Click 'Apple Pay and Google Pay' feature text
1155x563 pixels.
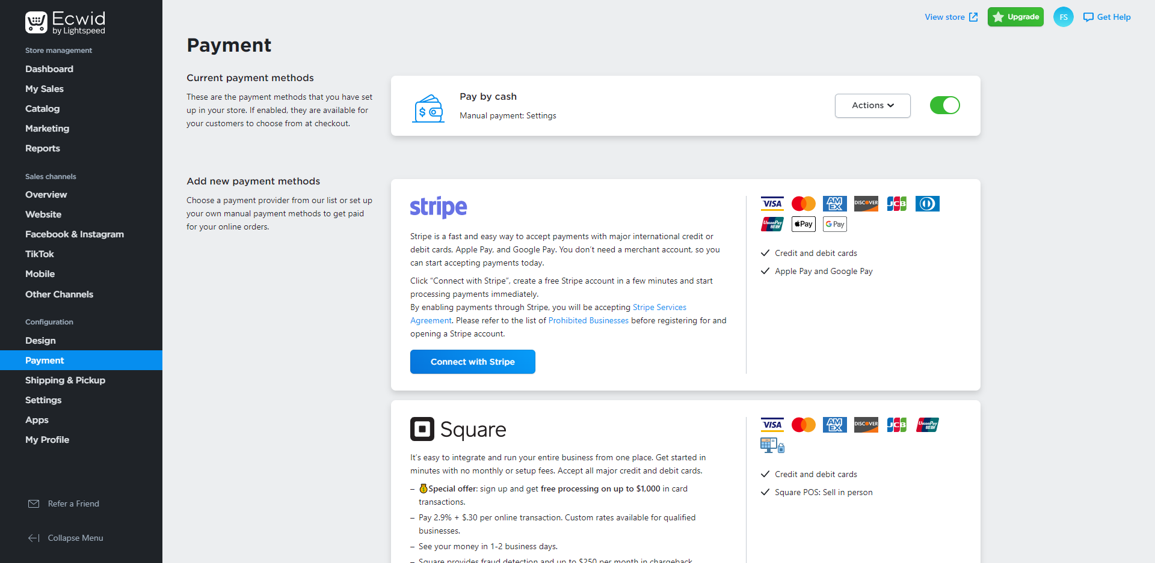pos(824,271)
